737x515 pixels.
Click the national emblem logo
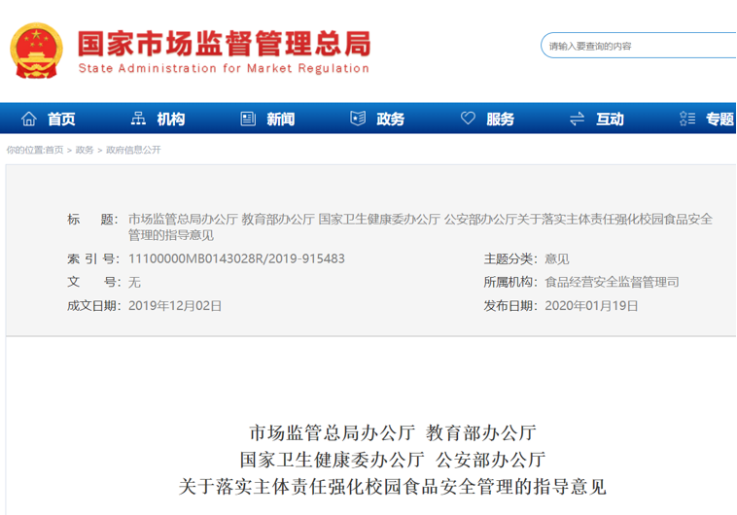click(x=36, y=50)
